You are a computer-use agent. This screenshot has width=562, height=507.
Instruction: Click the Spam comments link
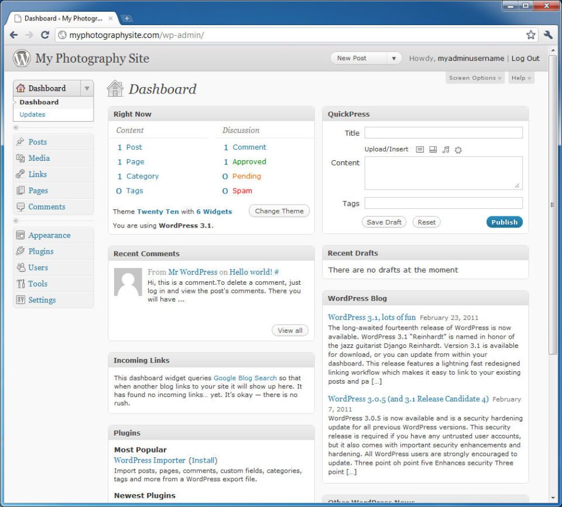[242, 191]
